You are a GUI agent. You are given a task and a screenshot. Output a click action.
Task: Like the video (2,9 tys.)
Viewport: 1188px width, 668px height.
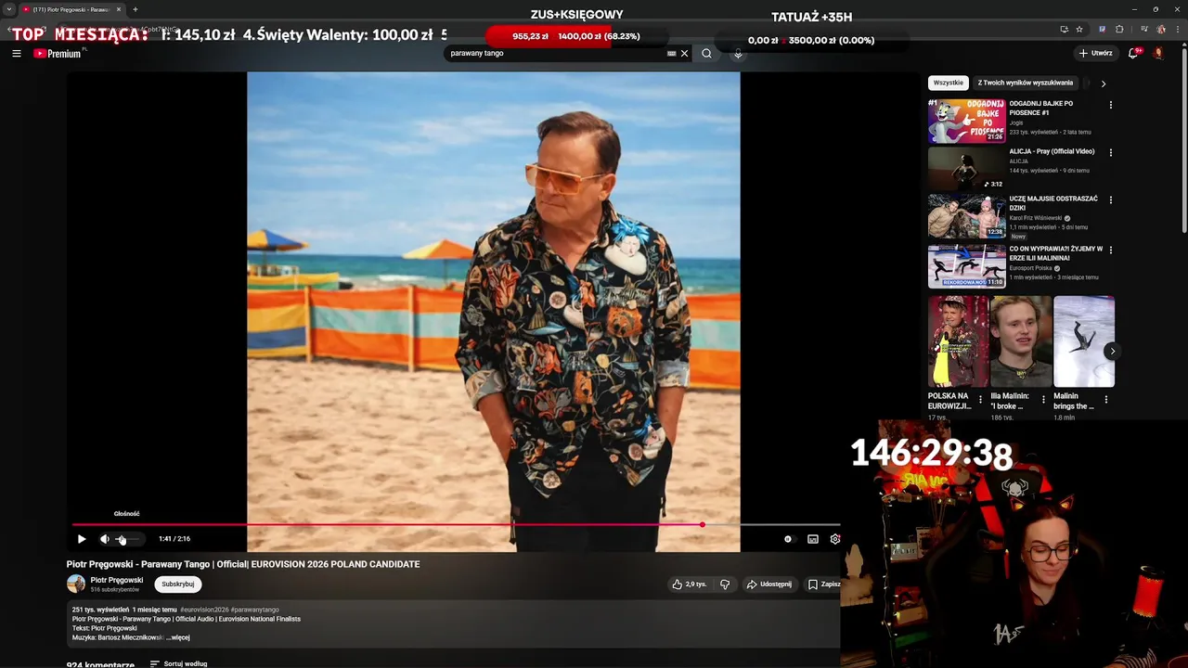coord(689,584)
